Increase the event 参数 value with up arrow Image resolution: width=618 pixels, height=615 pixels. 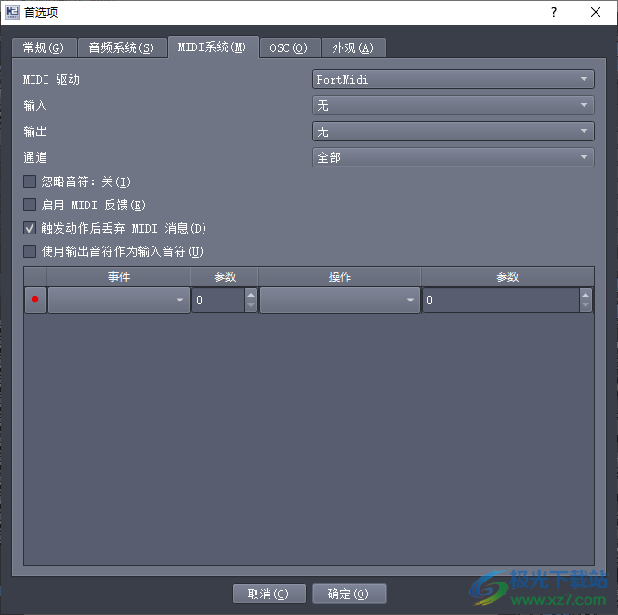tap(251, 295)
